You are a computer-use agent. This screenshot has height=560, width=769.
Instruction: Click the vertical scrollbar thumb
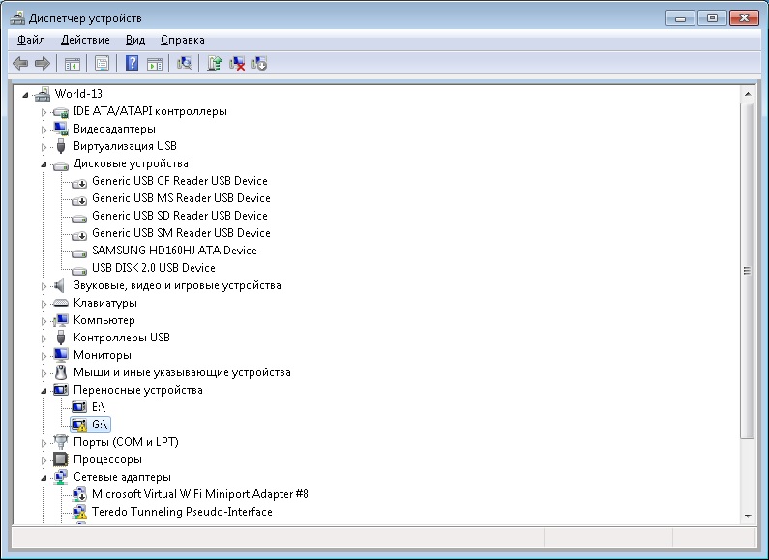(748, 271)
